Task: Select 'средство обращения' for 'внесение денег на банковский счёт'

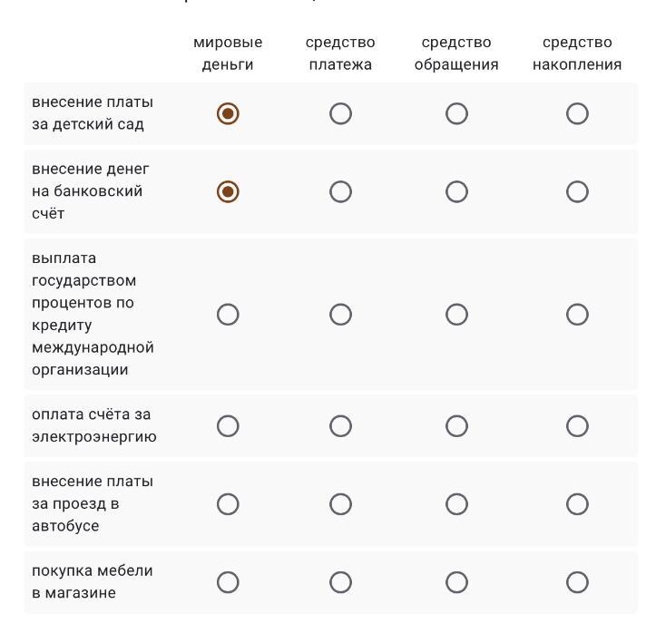Action: [x=456, y=191]
